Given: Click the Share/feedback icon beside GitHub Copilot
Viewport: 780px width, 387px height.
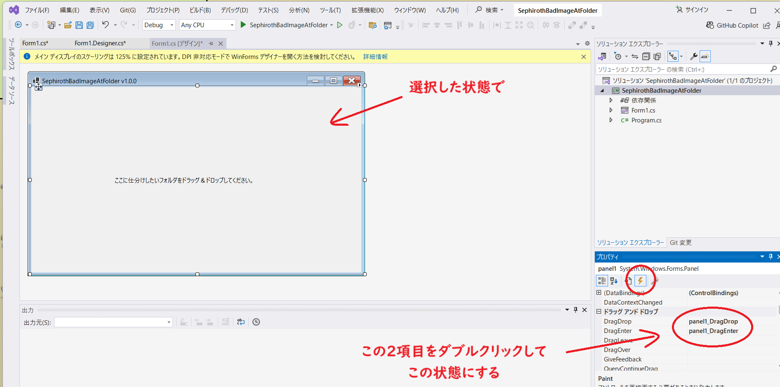Looking at the screenshot, I should 766,26.
